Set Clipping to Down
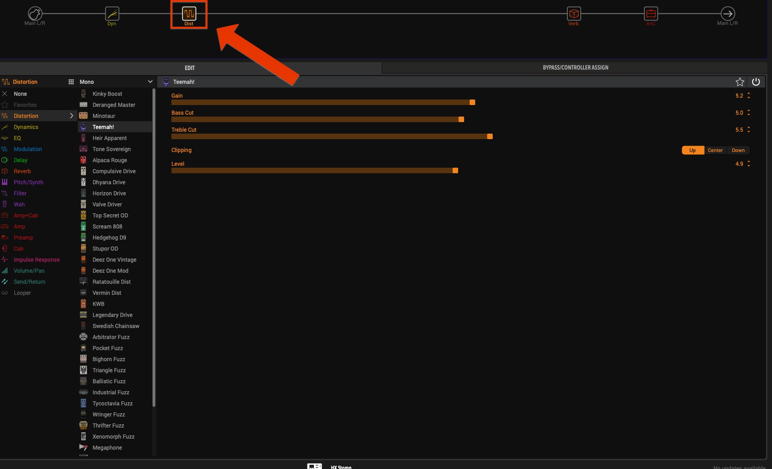Viewport: 772px width, 469px height. [738, 150]
